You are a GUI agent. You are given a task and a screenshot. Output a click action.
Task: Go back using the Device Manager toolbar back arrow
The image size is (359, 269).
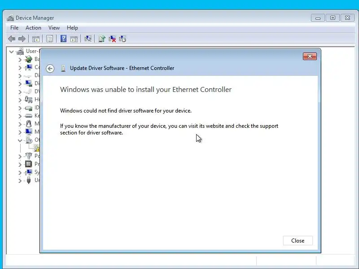12,39
